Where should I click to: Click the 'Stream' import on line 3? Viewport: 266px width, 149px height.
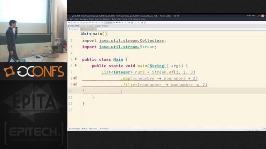click(147, 47)
